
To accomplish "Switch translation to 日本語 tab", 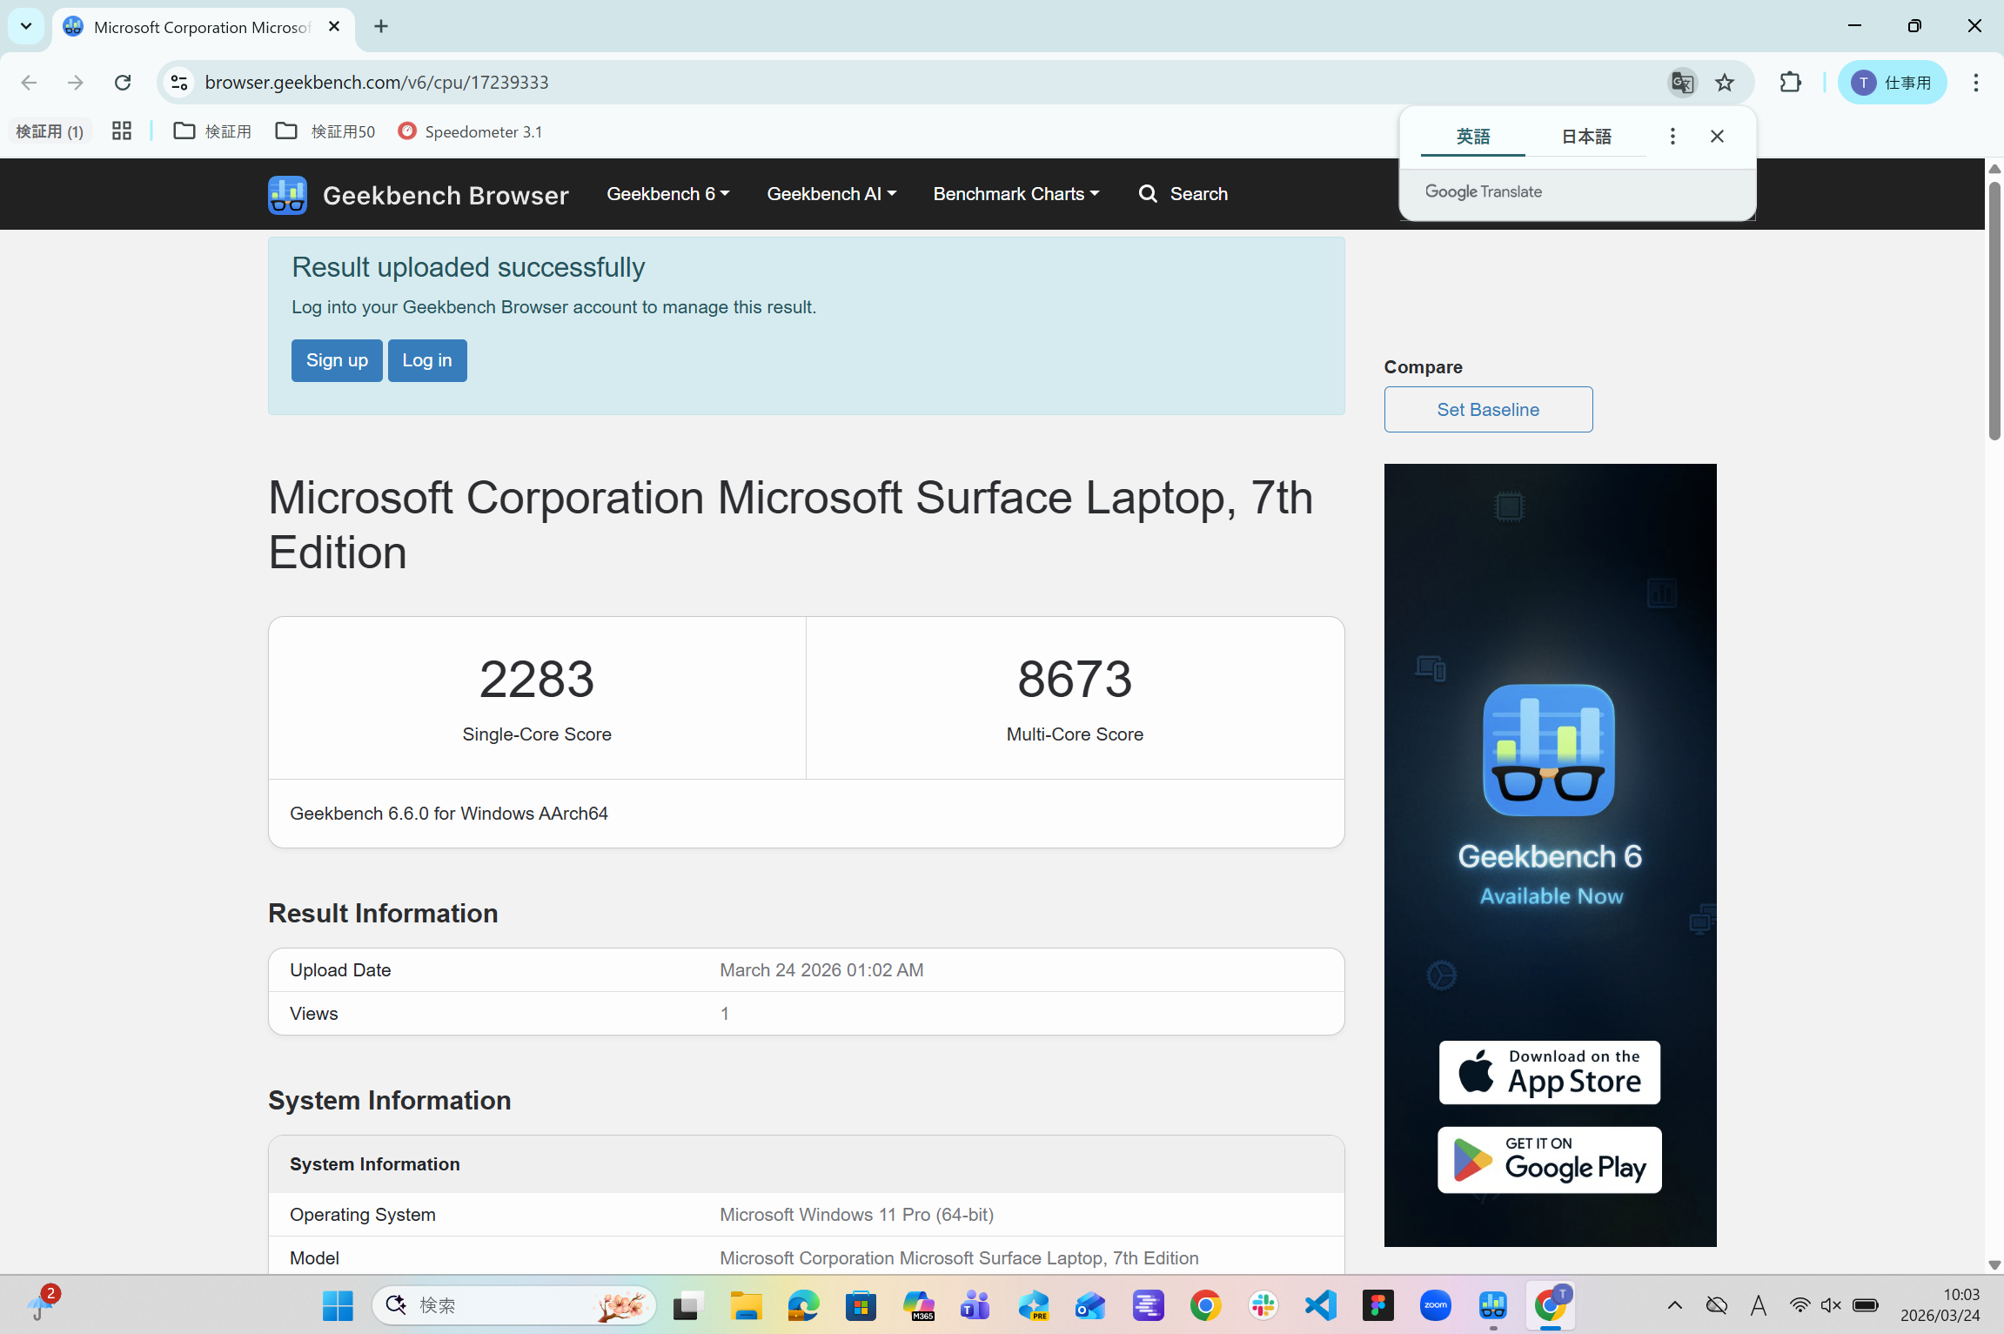I will click(x=1585, y=137).
